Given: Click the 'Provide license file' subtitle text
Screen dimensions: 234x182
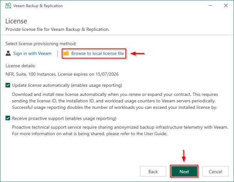Looking at the screenshot, I should [x=57, y=29].
